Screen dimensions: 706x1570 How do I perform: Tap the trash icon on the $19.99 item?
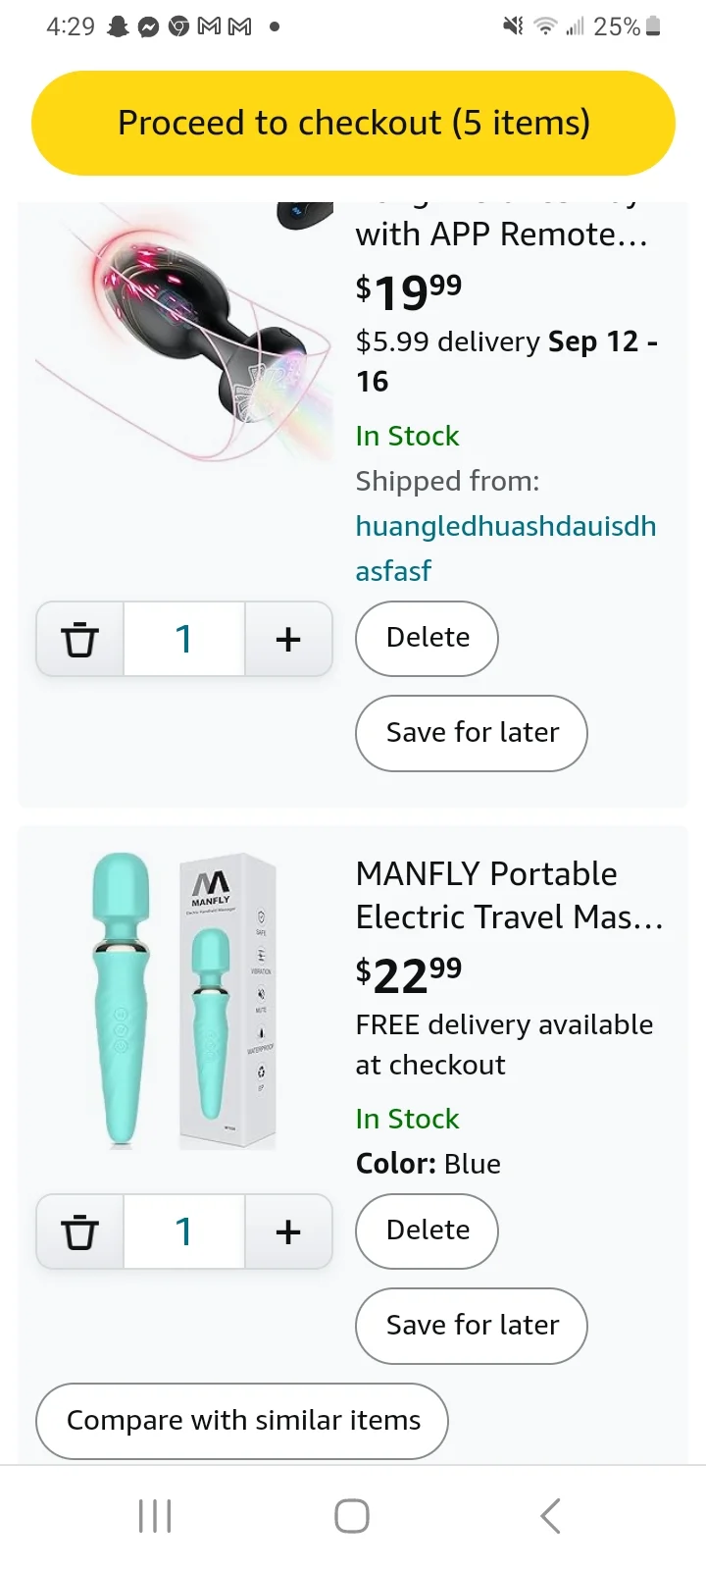[x=80, y=640]
